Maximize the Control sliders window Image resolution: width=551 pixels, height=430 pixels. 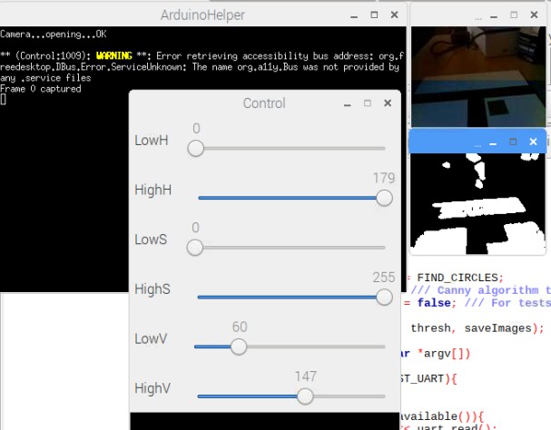click(368, 103)
